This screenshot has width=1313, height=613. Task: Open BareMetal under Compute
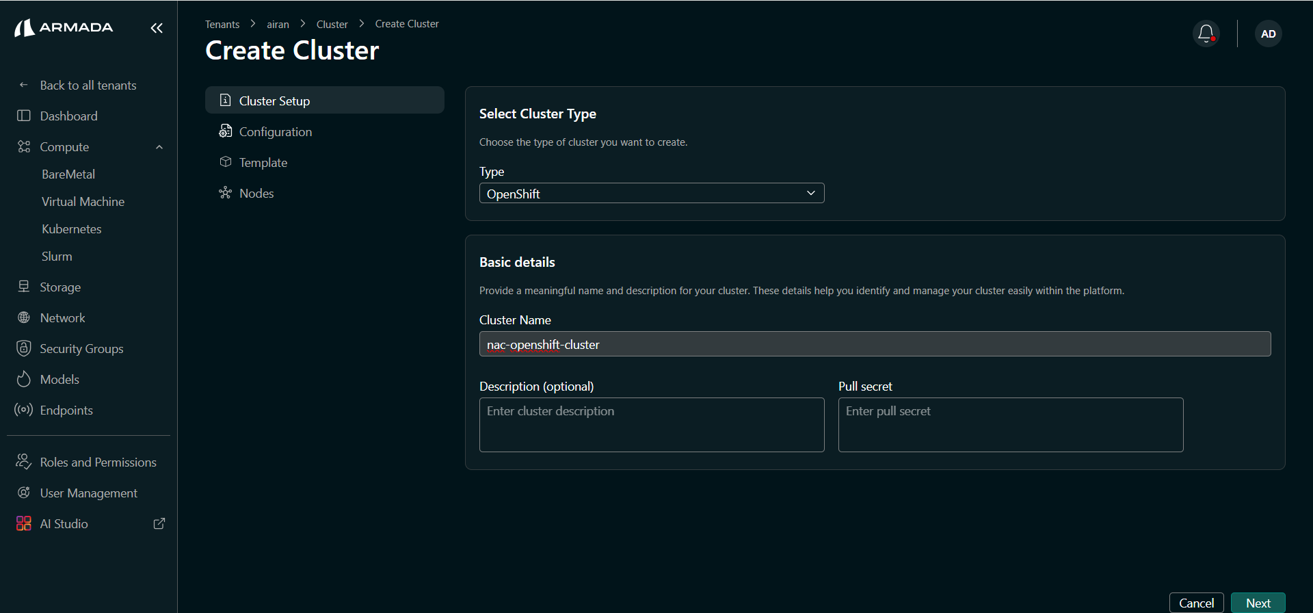68,174
